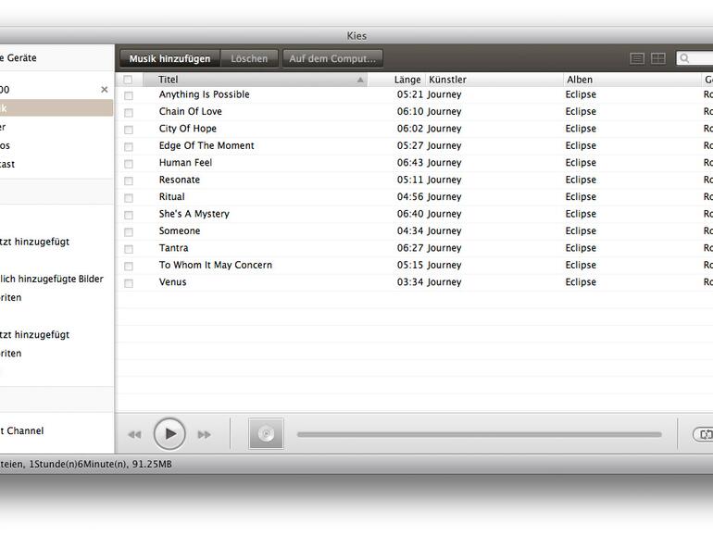Select song title Anything Is Possible
Image resolution: width=713 pixels, height=535 pixels.
(x=204, y=94)
